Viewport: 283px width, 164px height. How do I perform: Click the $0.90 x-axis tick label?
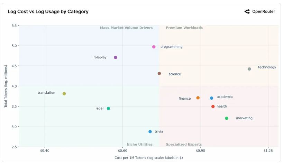200,151
